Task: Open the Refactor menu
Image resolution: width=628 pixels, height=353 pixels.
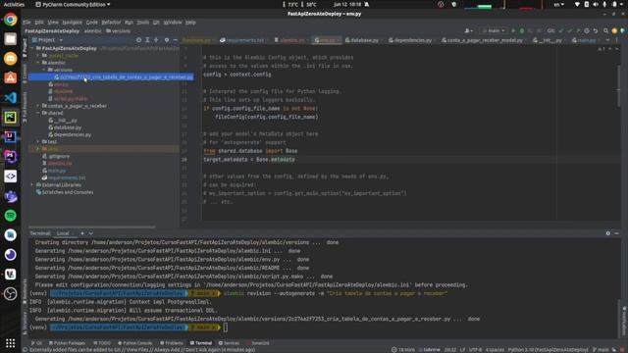Action: (111, 23)
